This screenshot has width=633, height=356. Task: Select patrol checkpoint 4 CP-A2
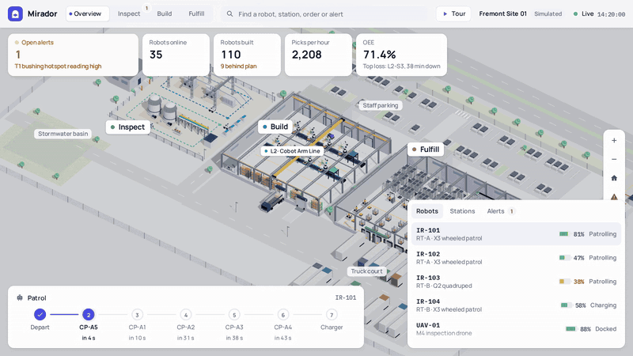pos(186,315)
